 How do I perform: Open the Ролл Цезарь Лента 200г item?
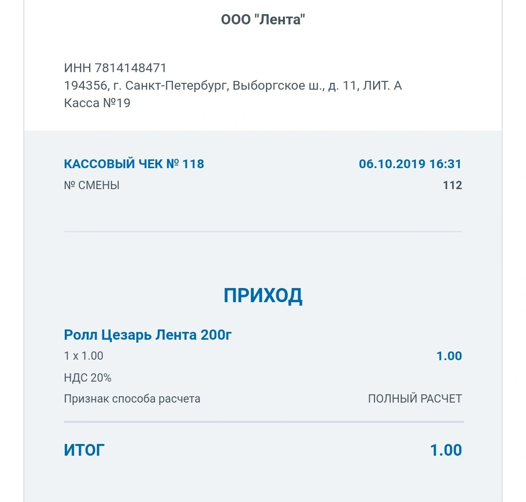coord(148,335)
